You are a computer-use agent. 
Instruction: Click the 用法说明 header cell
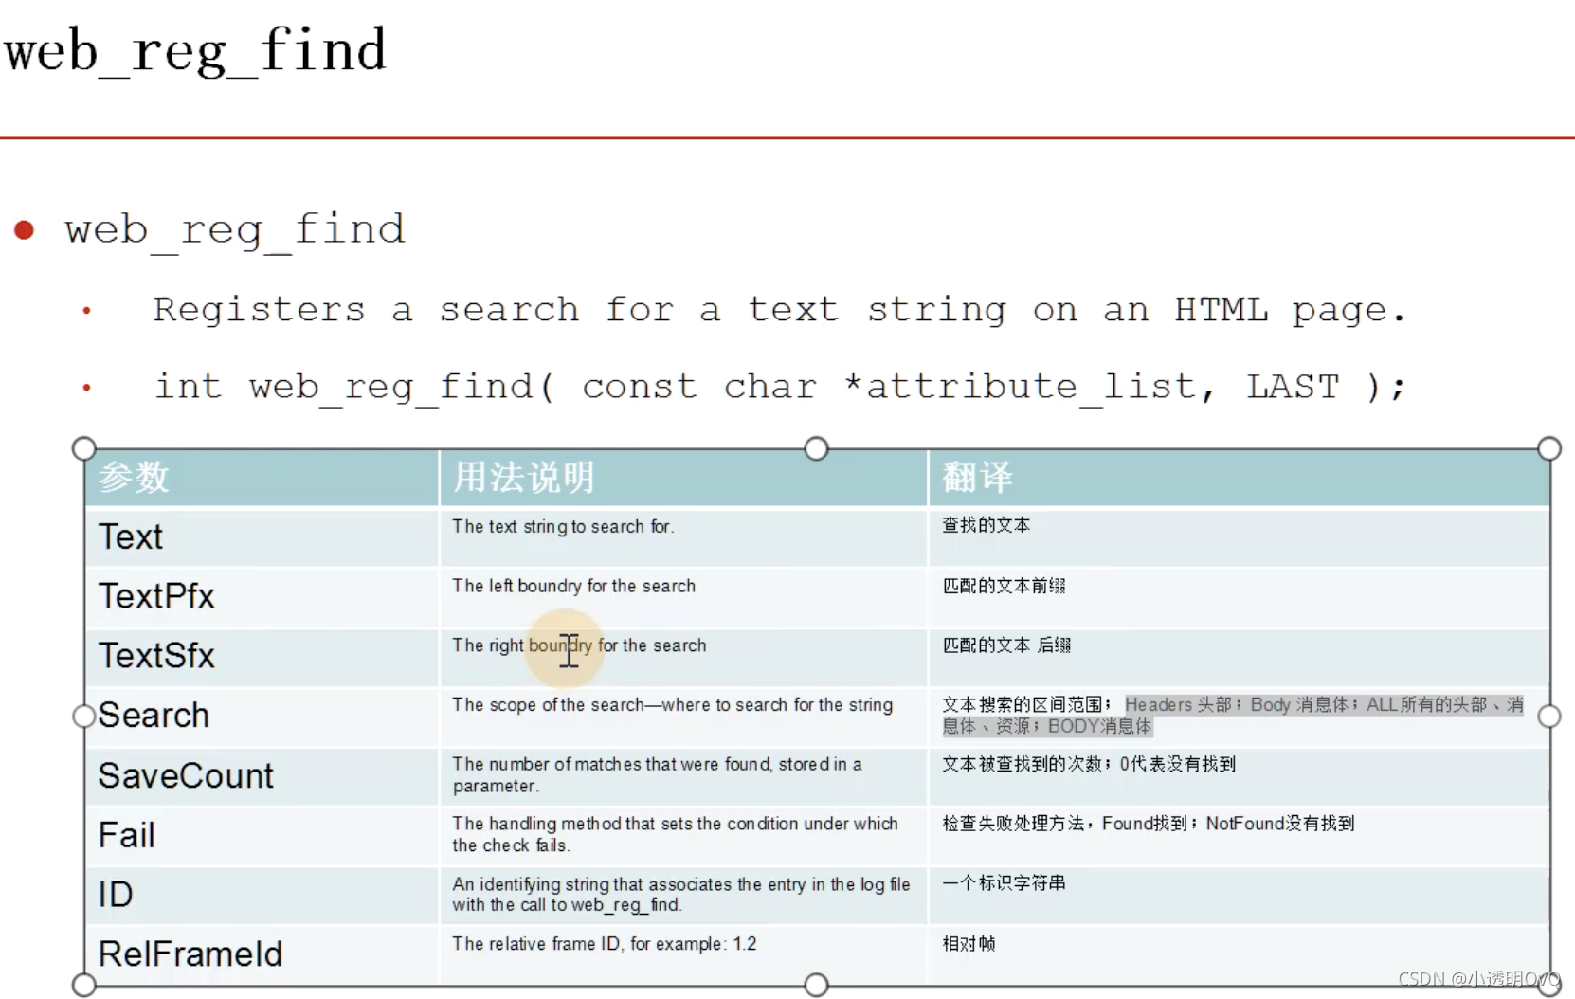[683, 478]
